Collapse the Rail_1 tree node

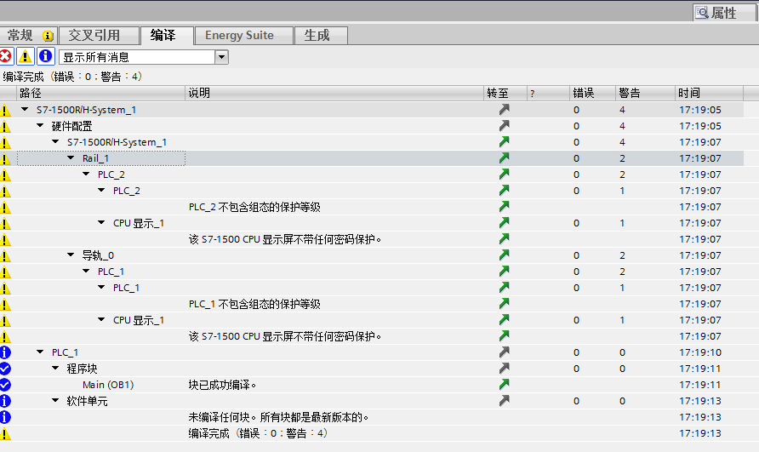pos(71,158)
